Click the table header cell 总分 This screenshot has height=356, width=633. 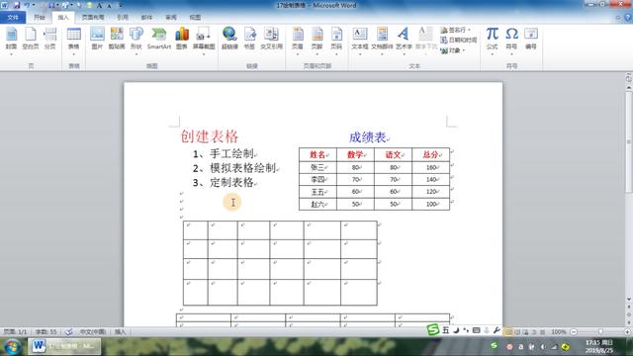point(430,154)
